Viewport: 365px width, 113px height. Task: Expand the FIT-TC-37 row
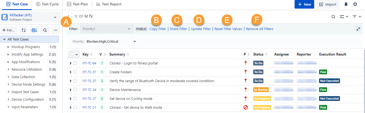[x=70, y=81]
